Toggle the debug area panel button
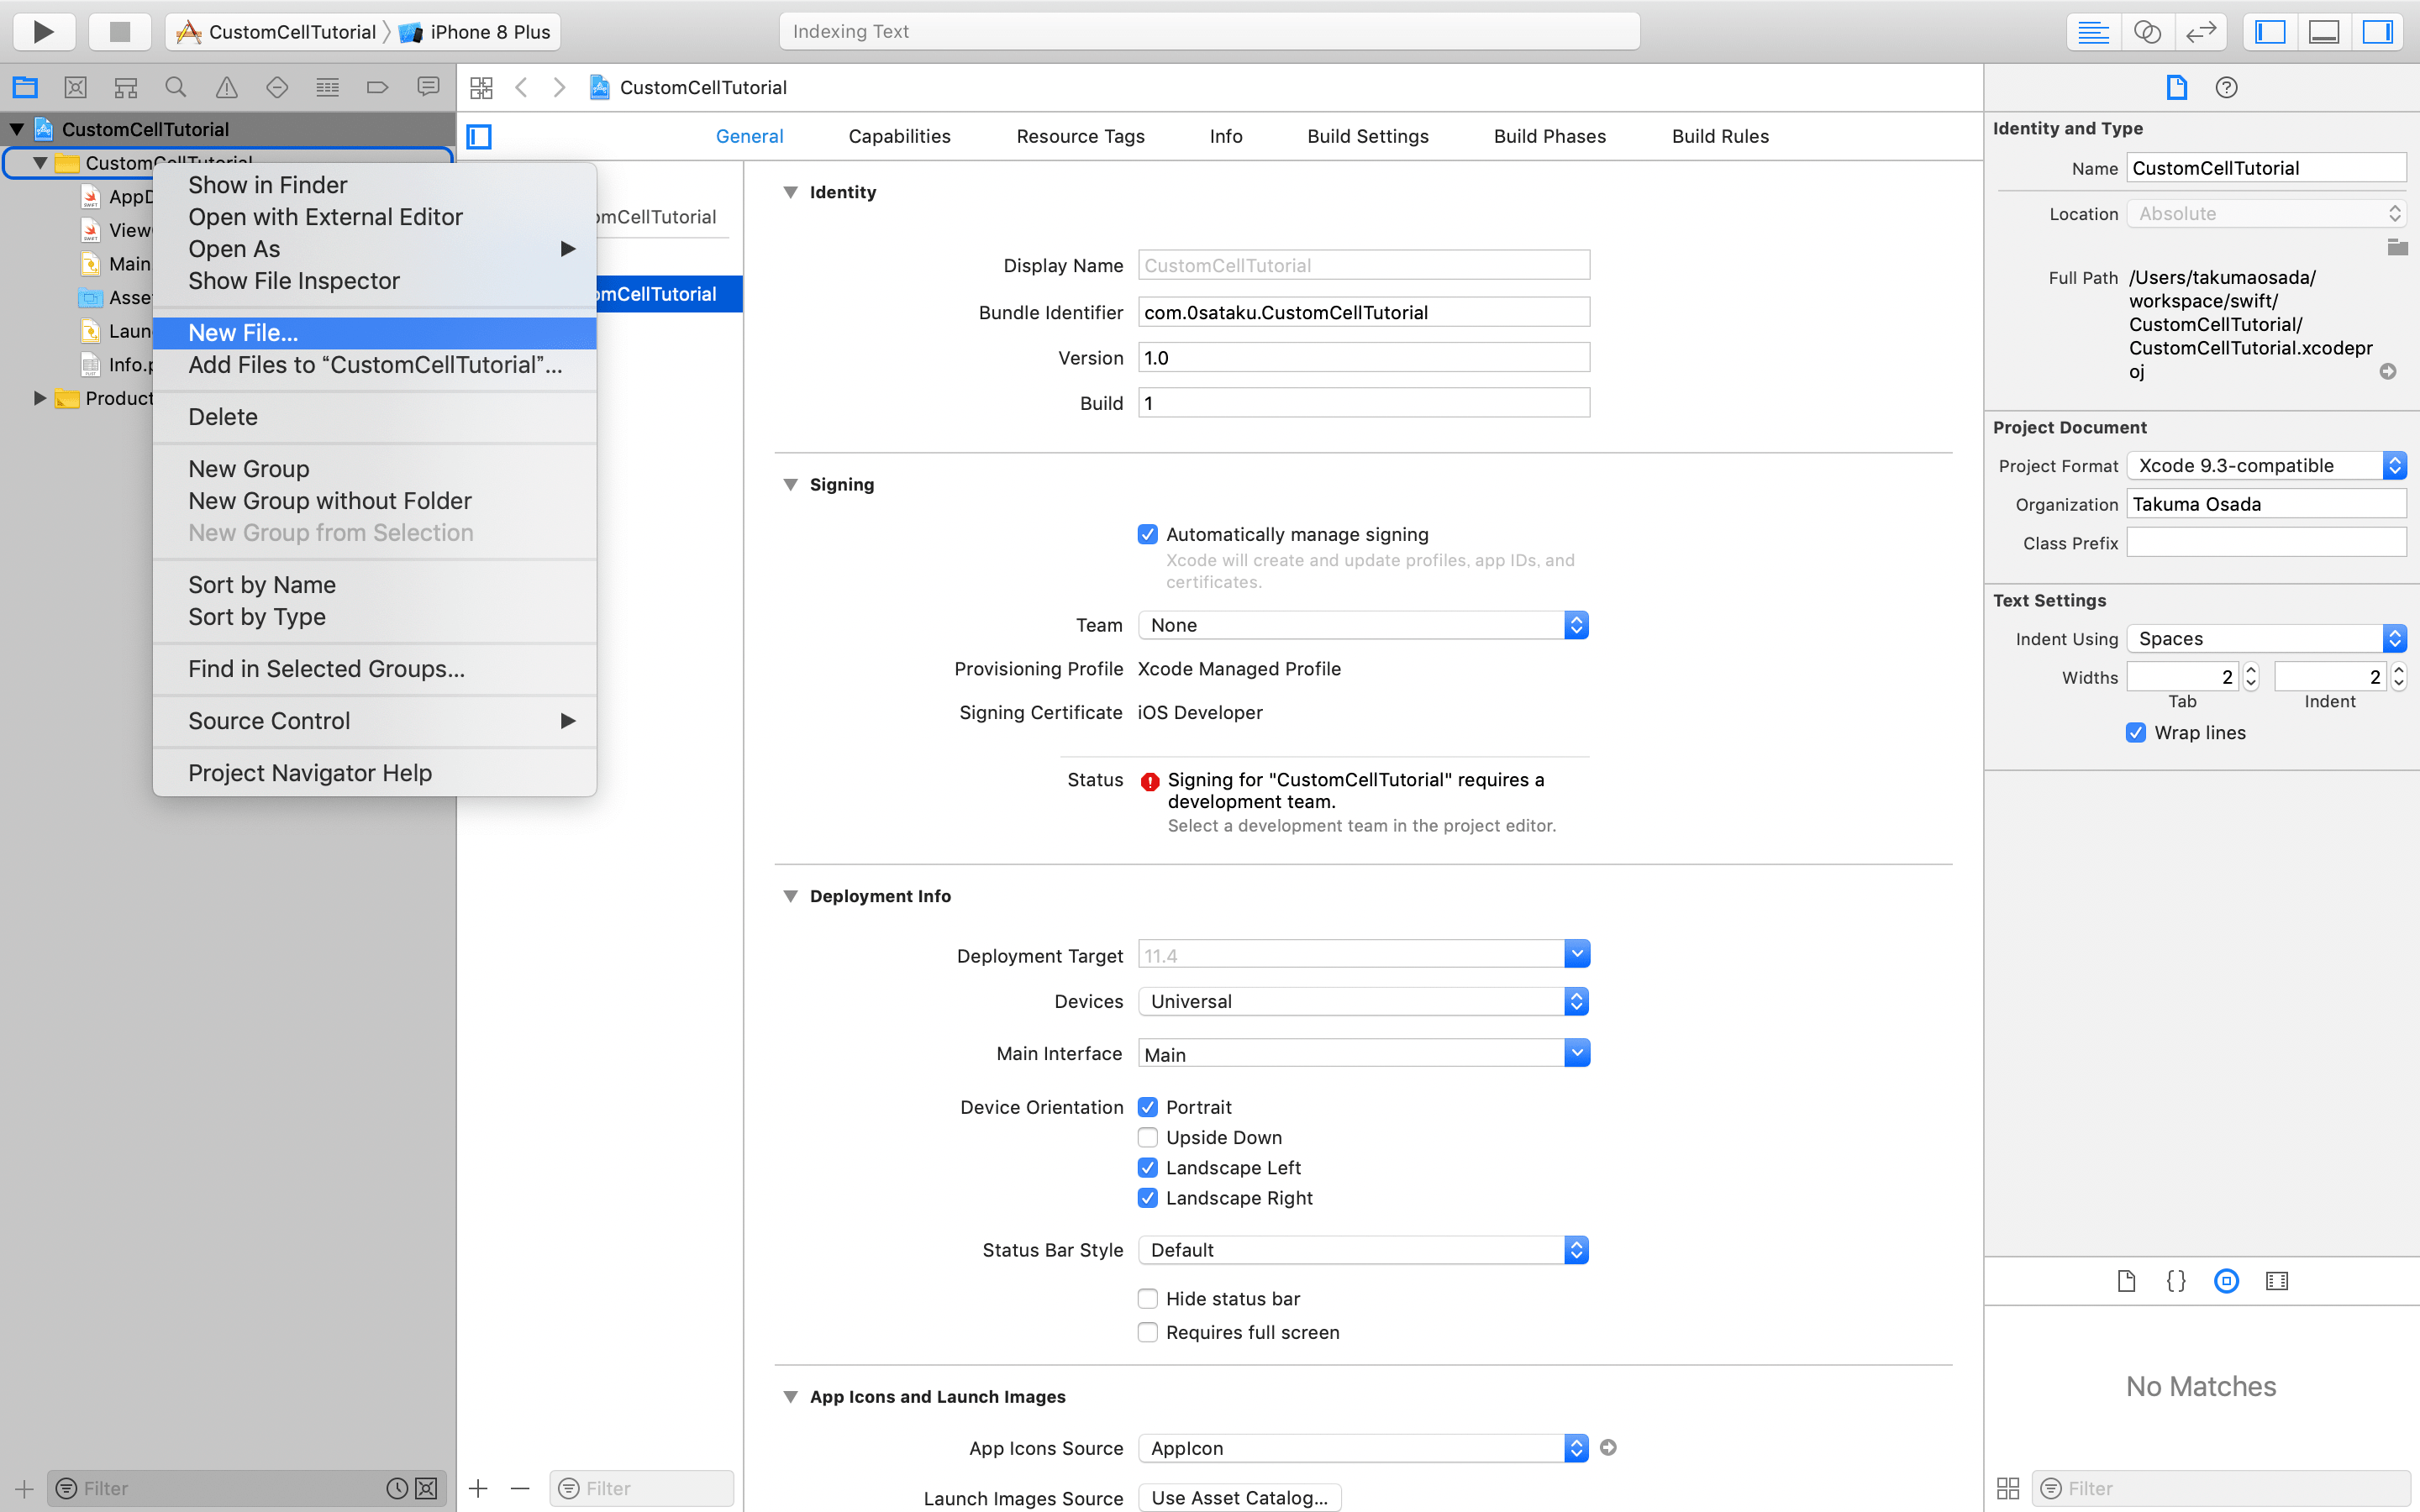 click(2323, 32)
